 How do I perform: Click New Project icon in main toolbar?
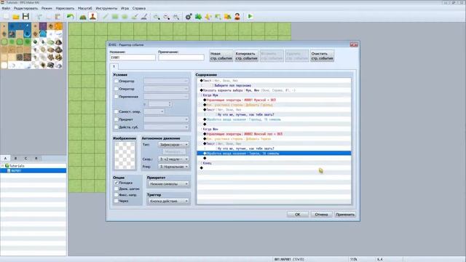coord(7,17)
